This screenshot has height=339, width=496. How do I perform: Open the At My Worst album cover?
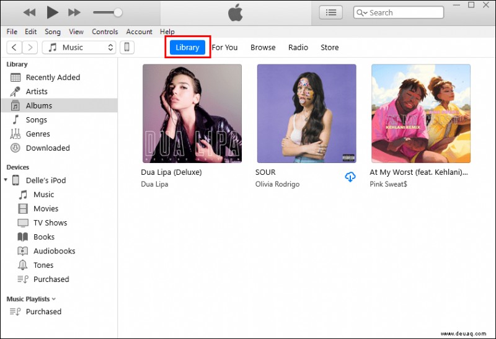pyautogui.click(x=421, y=113)
